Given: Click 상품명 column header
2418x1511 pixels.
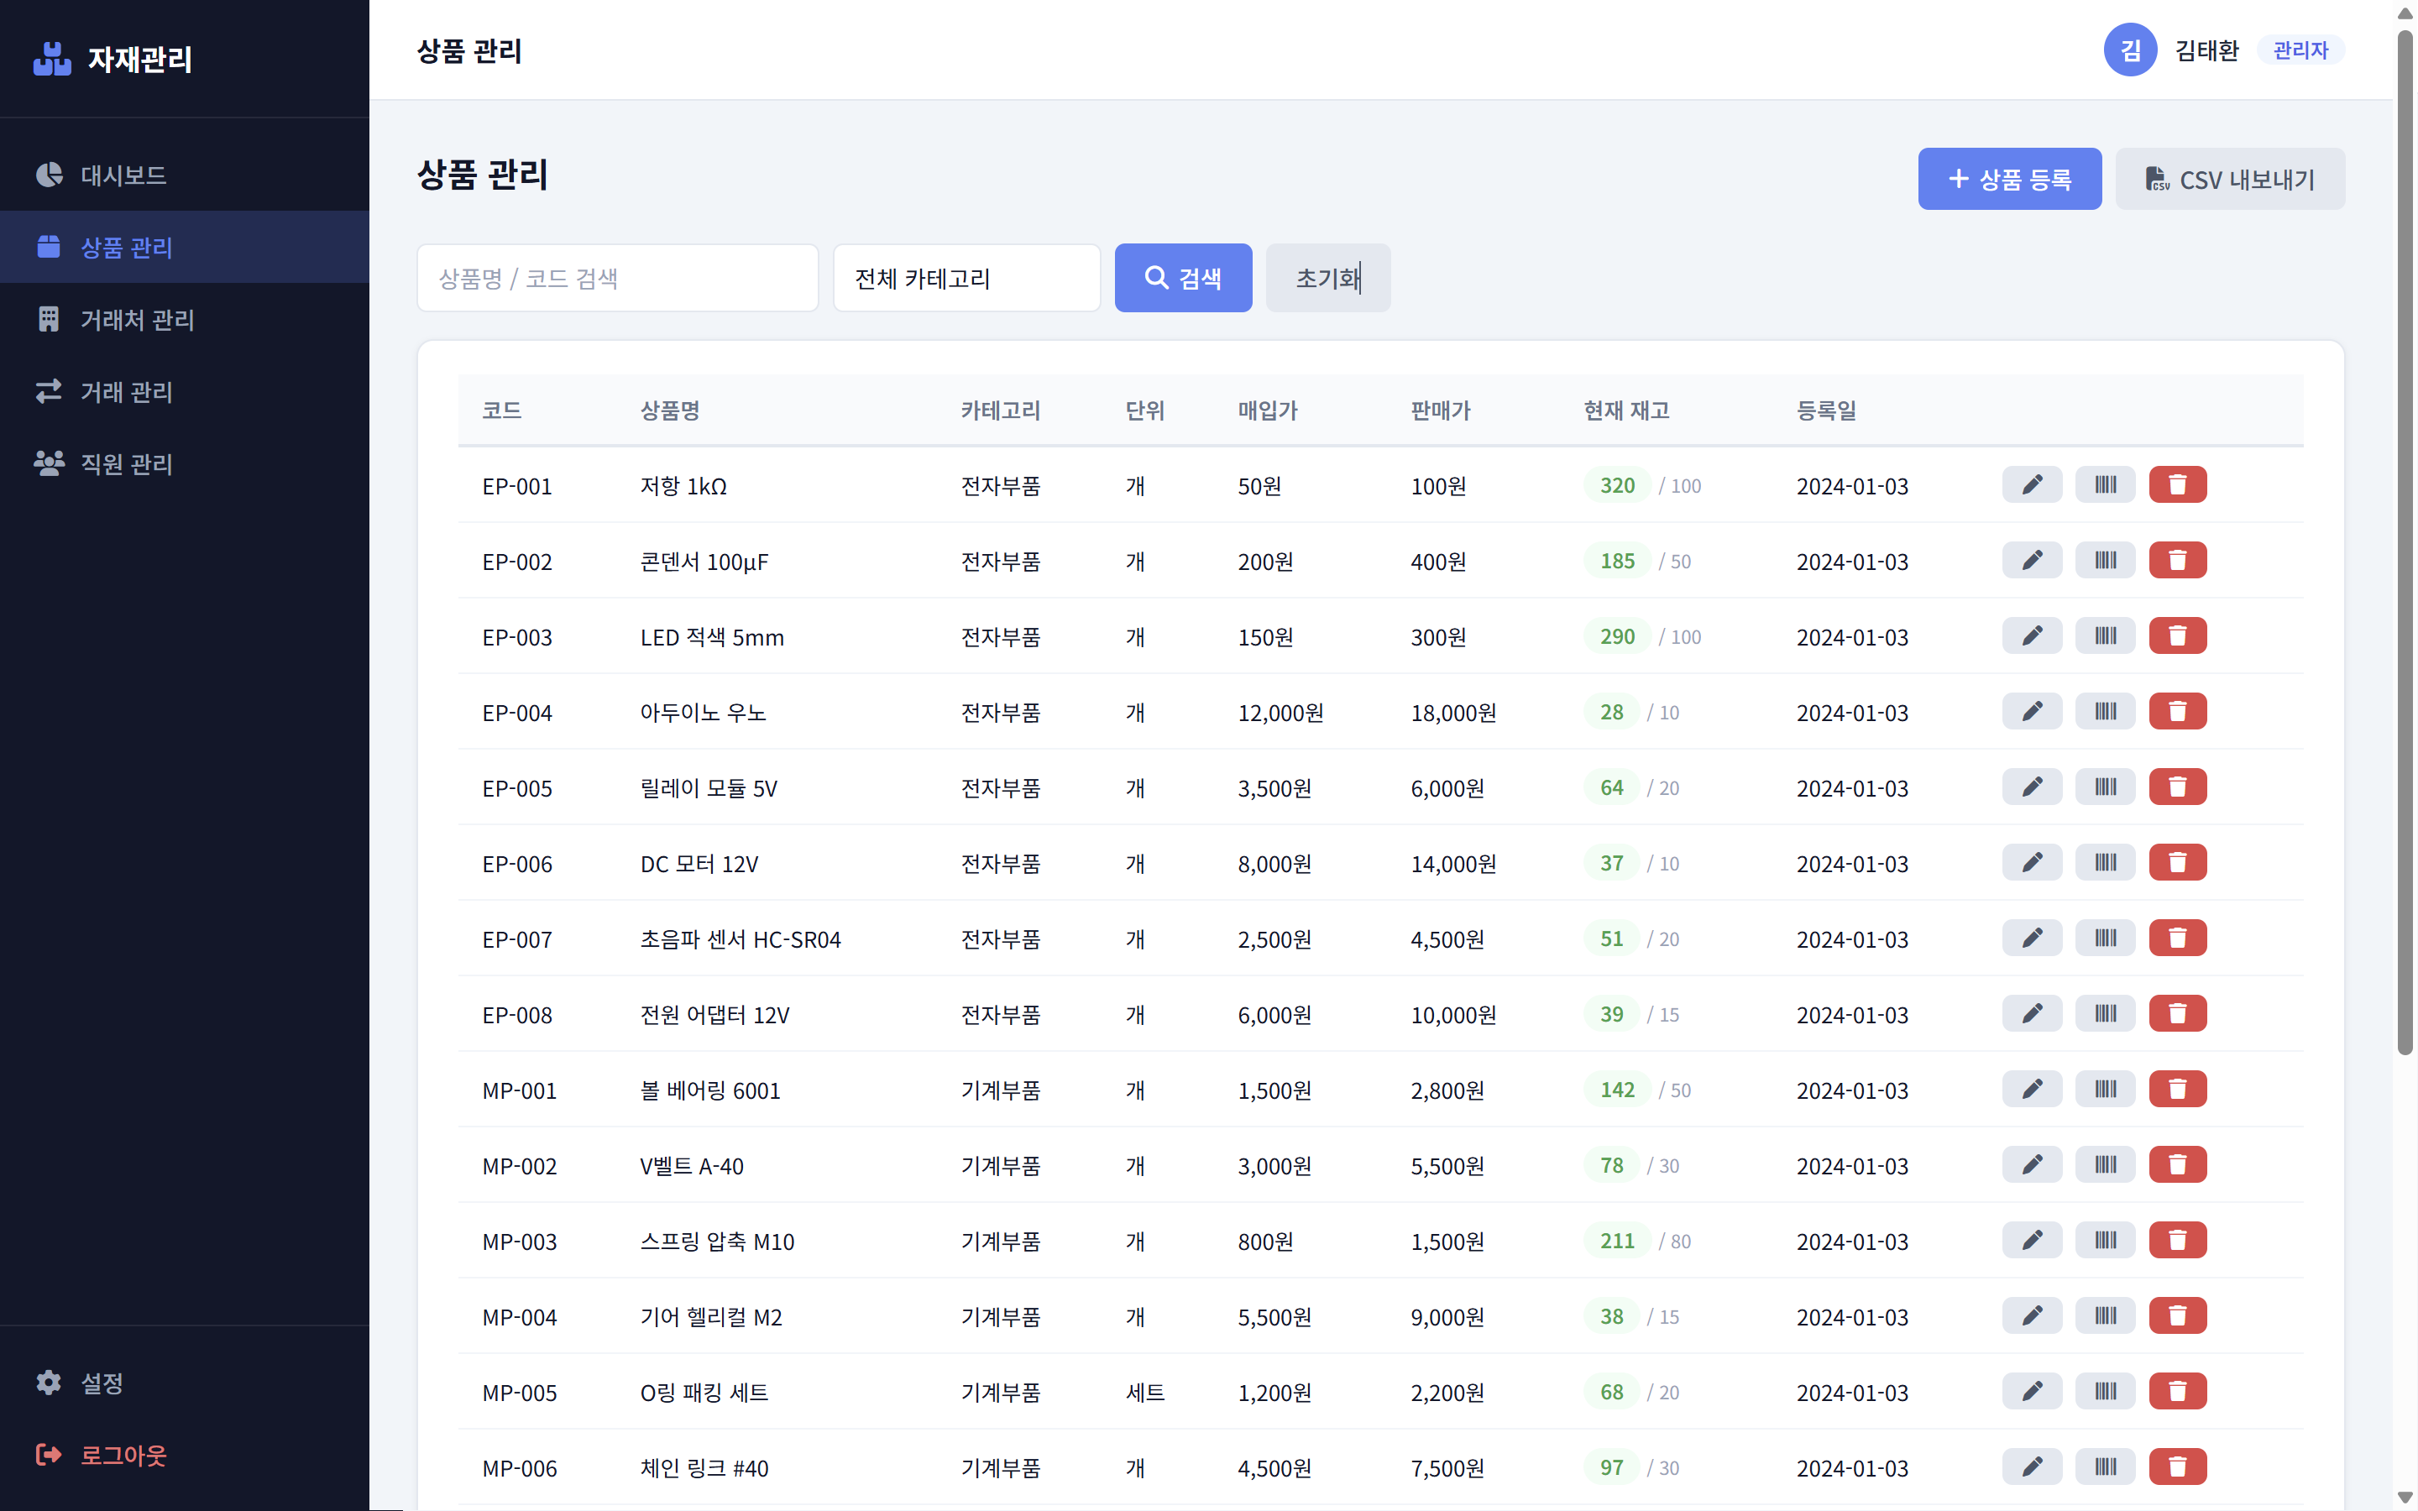Looking at the screenshot, I should click(669, 410).
